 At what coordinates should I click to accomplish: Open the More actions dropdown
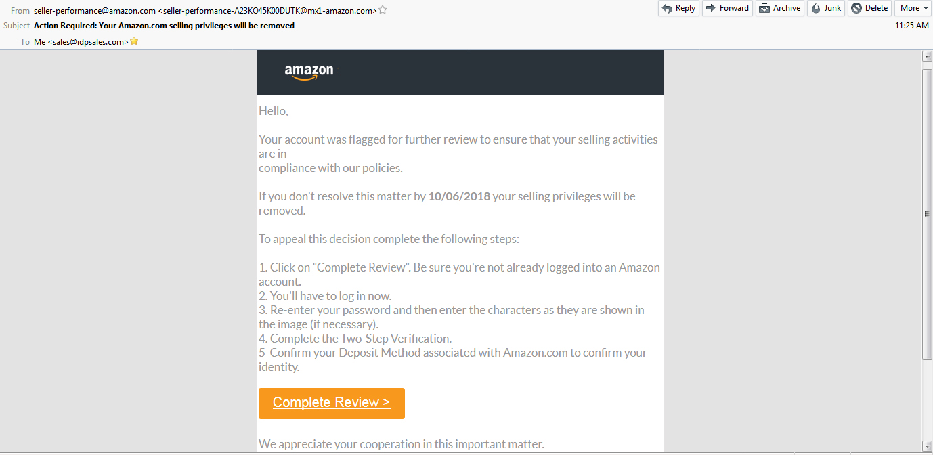click(914, 8)
